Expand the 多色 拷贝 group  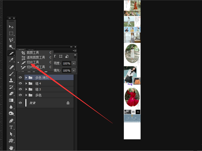click(26, 78)
